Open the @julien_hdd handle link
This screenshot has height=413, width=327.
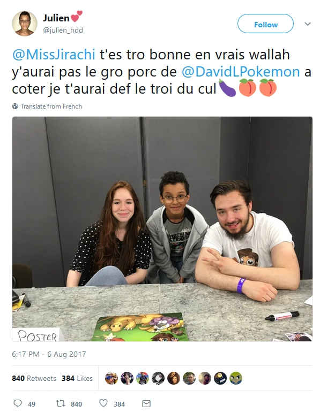[63, 30]
